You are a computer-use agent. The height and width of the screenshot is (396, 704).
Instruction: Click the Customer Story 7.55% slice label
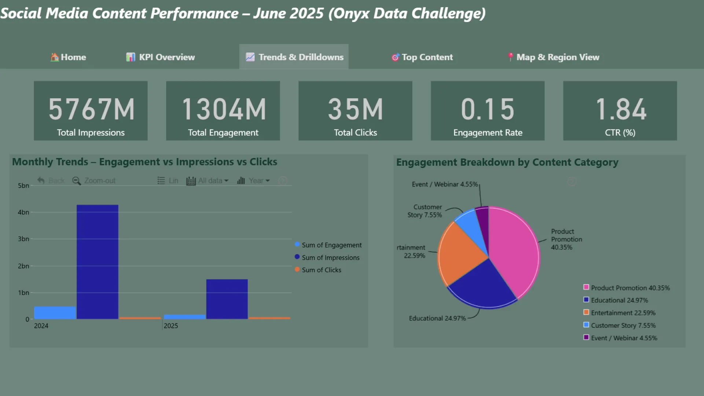pos(425,211)
